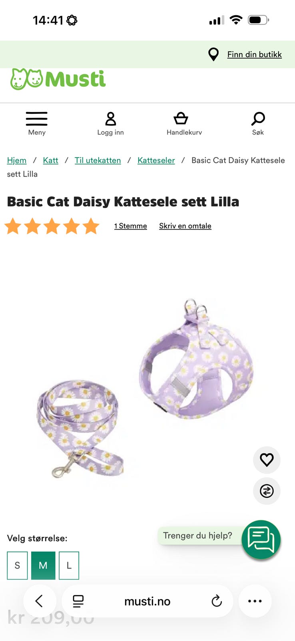Viewport: 295px width, 641px height.
Task: Go back with browser back arrow
Action: click(39, 601)
